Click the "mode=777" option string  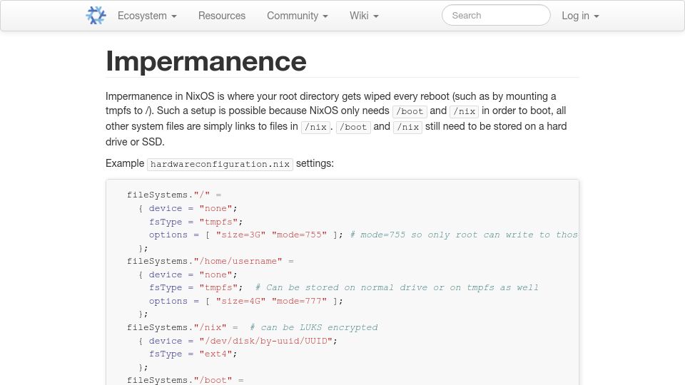pyautogui.click(x=299, y=301)
